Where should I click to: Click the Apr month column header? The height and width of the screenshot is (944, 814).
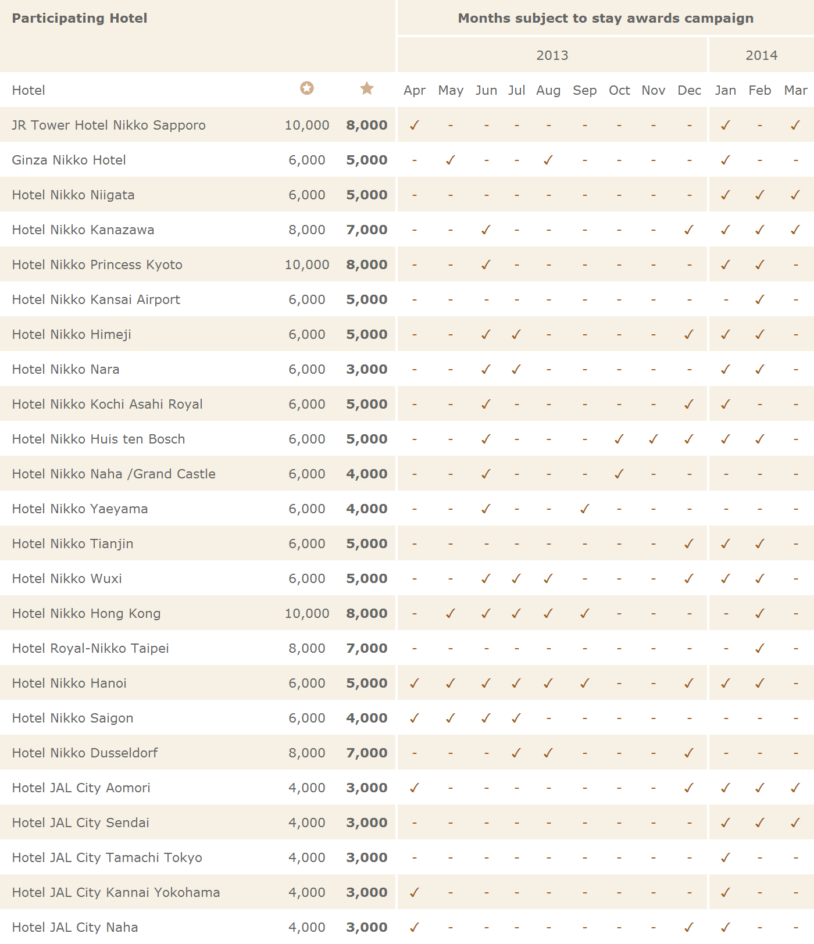415,91
